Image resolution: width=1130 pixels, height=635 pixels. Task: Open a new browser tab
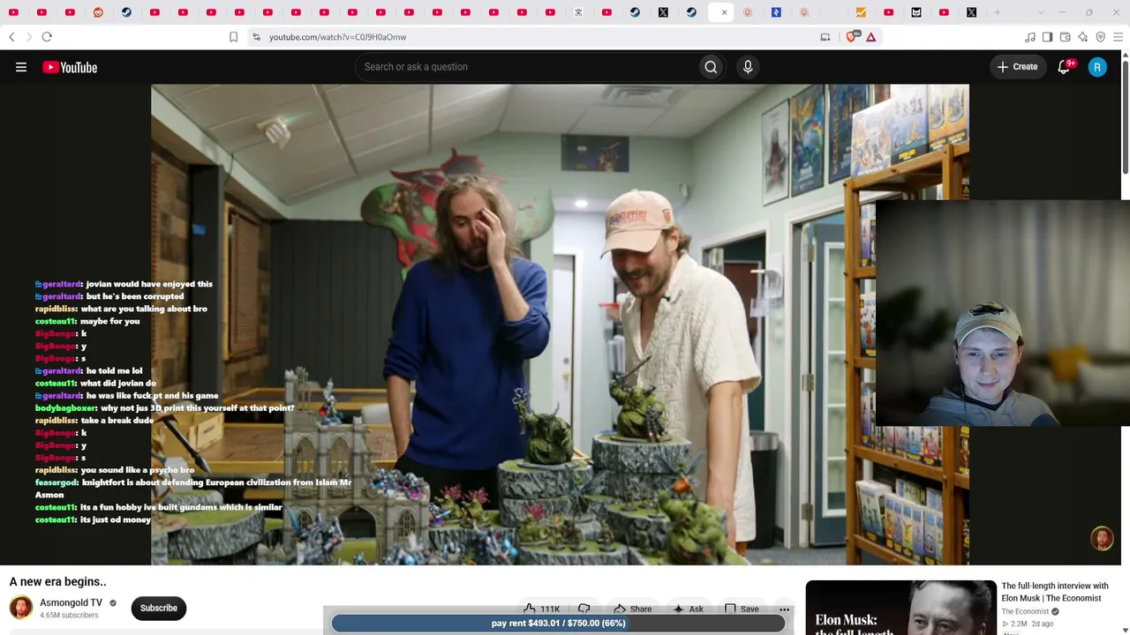(x=998, y=12)
